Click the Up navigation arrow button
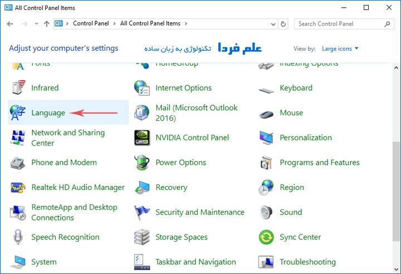Viewport: 401px width, 274px height. (46, 24)
